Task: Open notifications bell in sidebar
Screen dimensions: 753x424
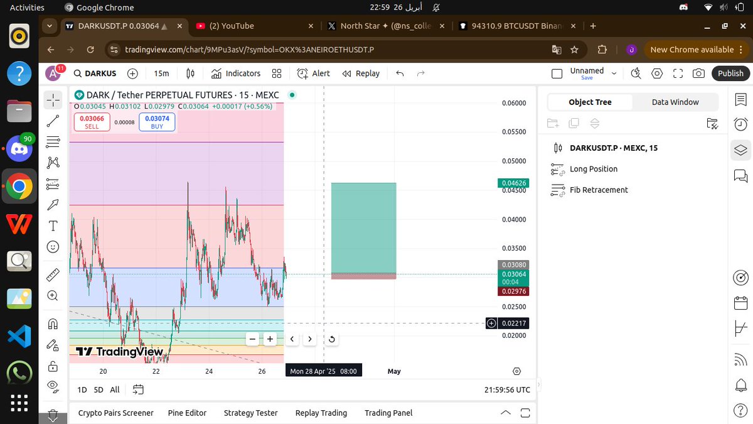Action: (740, 385)
